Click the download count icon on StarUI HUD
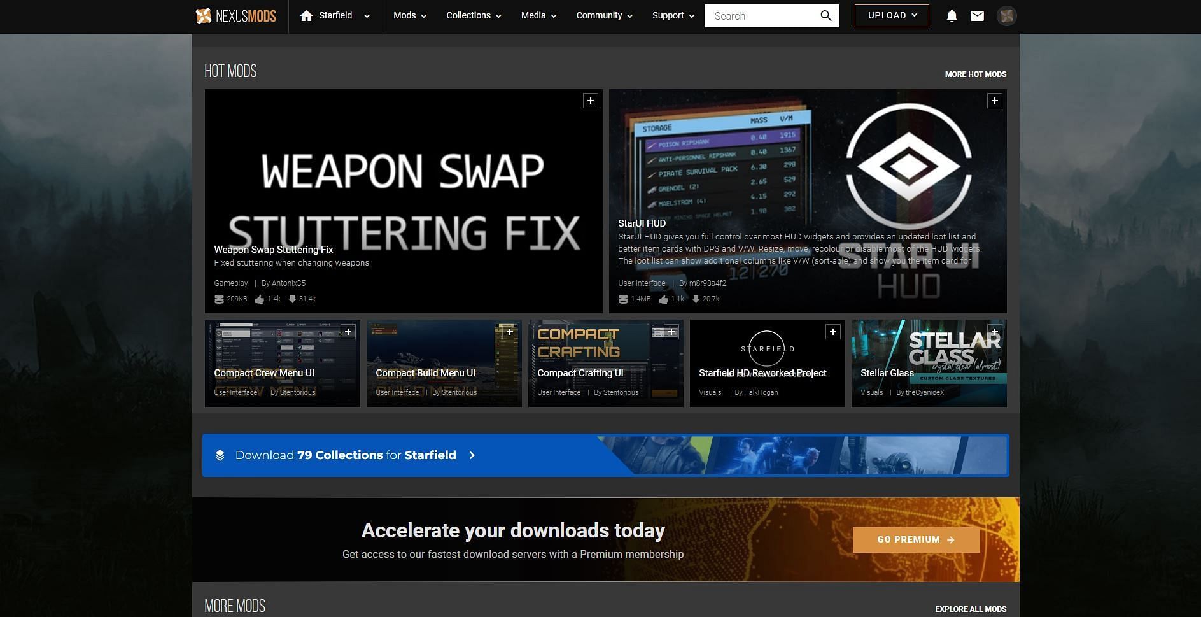 point(696,299)
